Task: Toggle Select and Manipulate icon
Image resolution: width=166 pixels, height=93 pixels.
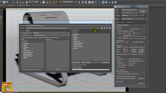Action: (x=40, y=2)
